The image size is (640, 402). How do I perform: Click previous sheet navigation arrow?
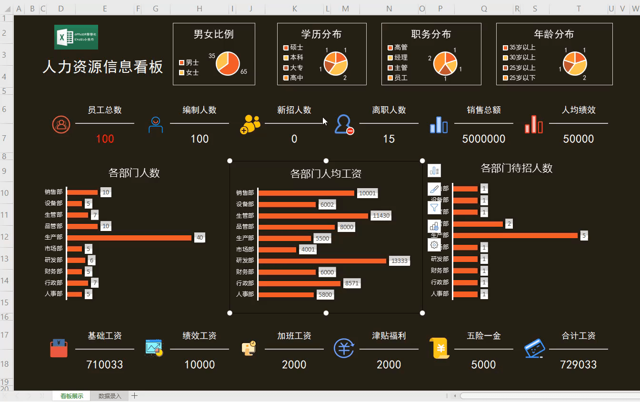pos(17,396)
